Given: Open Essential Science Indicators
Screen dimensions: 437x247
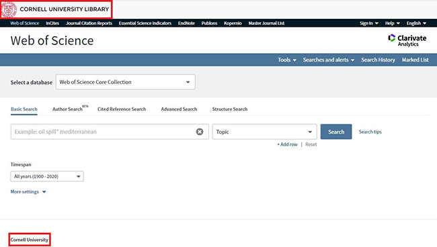Looking at the screenshot, I should tap(145, 23).
